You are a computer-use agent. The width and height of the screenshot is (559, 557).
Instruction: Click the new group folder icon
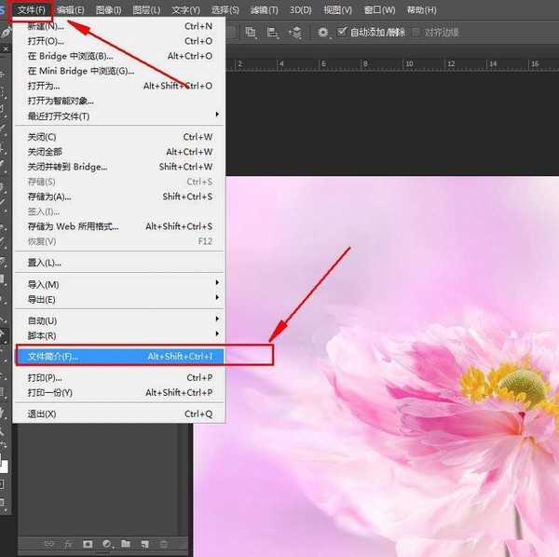click(x=126, y=544)
